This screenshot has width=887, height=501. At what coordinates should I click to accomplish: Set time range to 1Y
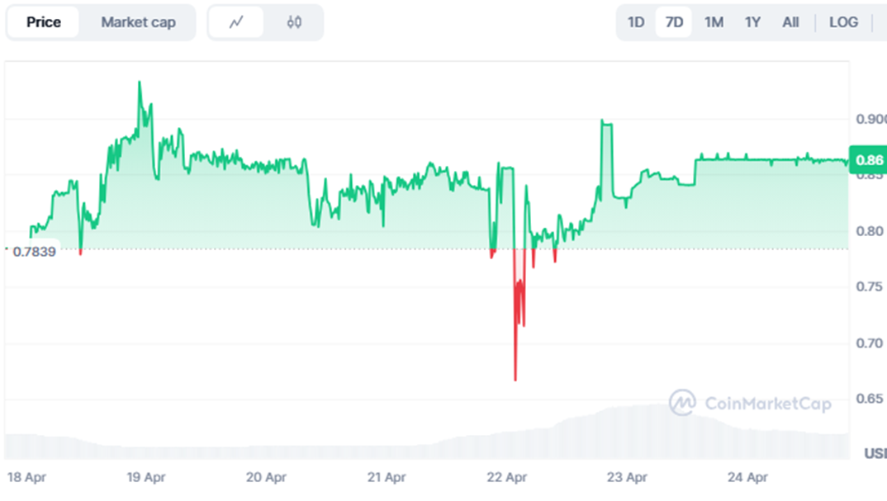coord(752,22)
